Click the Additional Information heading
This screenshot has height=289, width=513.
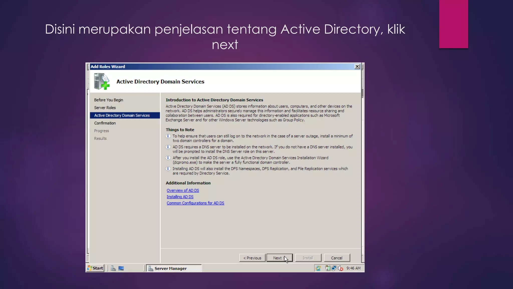click(x=188, y=183)
